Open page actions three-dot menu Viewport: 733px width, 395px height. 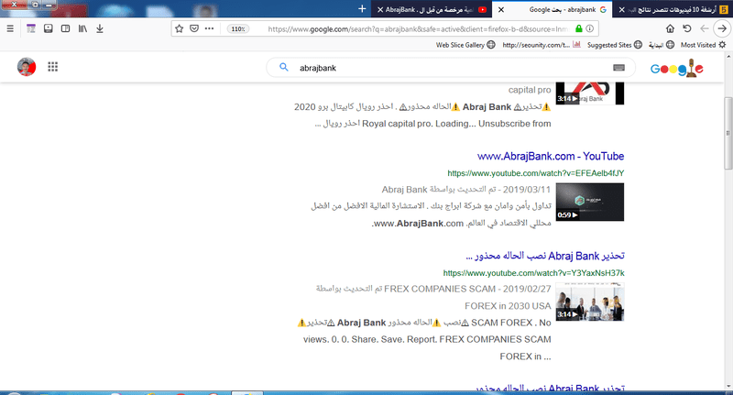click(210, 28)
